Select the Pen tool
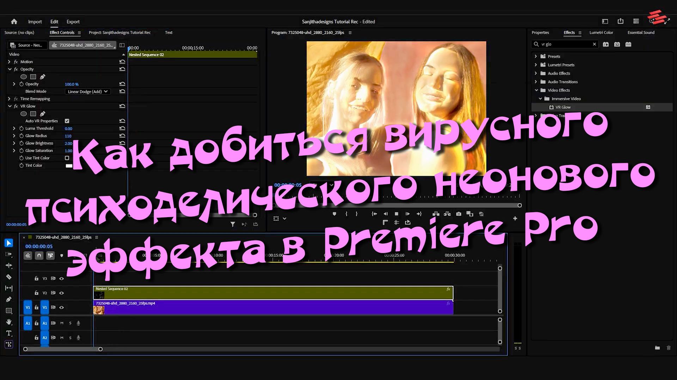 point(9,299)
